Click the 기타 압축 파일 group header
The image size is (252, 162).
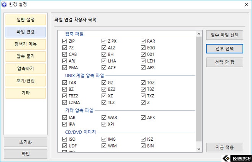[79, 110]
